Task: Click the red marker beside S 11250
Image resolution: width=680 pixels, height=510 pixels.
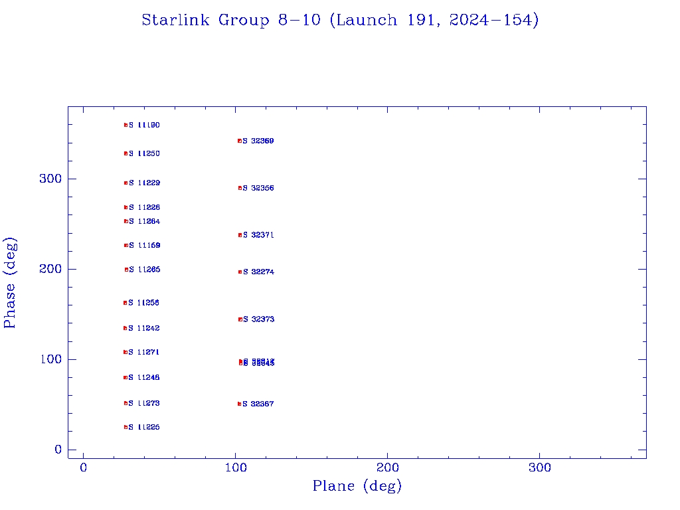Action: tap(126, 153)
